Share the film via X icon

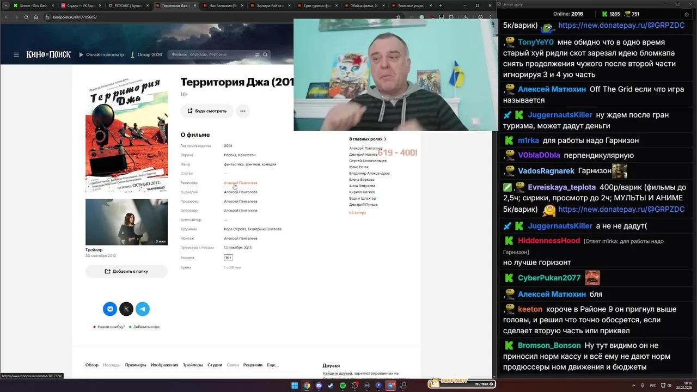tap(126, 309)
